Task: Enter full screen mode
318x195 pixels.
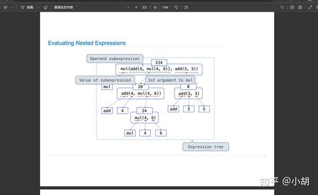Action: click(x=310, y=7)
